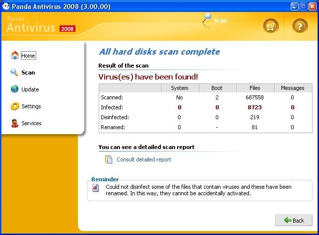Image resolution: width=319 pixels, height=235 pixels.
Task: Click 'You can see a detailed scan report'
Action: pyautogui.click(x=146, y=147)
